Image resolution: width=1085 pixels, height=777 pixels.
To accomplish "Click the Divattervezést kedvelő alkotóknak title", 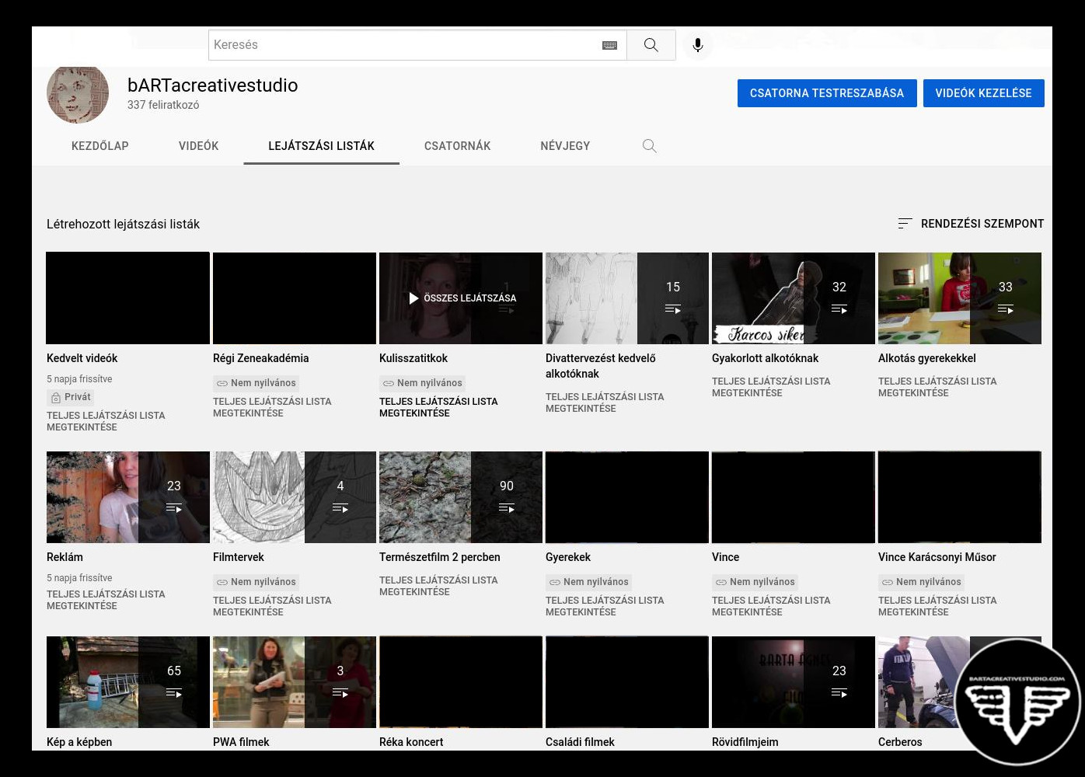I will 601,366.
